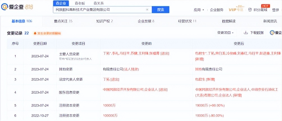Click the (-90.00%) capital value in row 6
The image size is (282, 121).
pos(215,116)
